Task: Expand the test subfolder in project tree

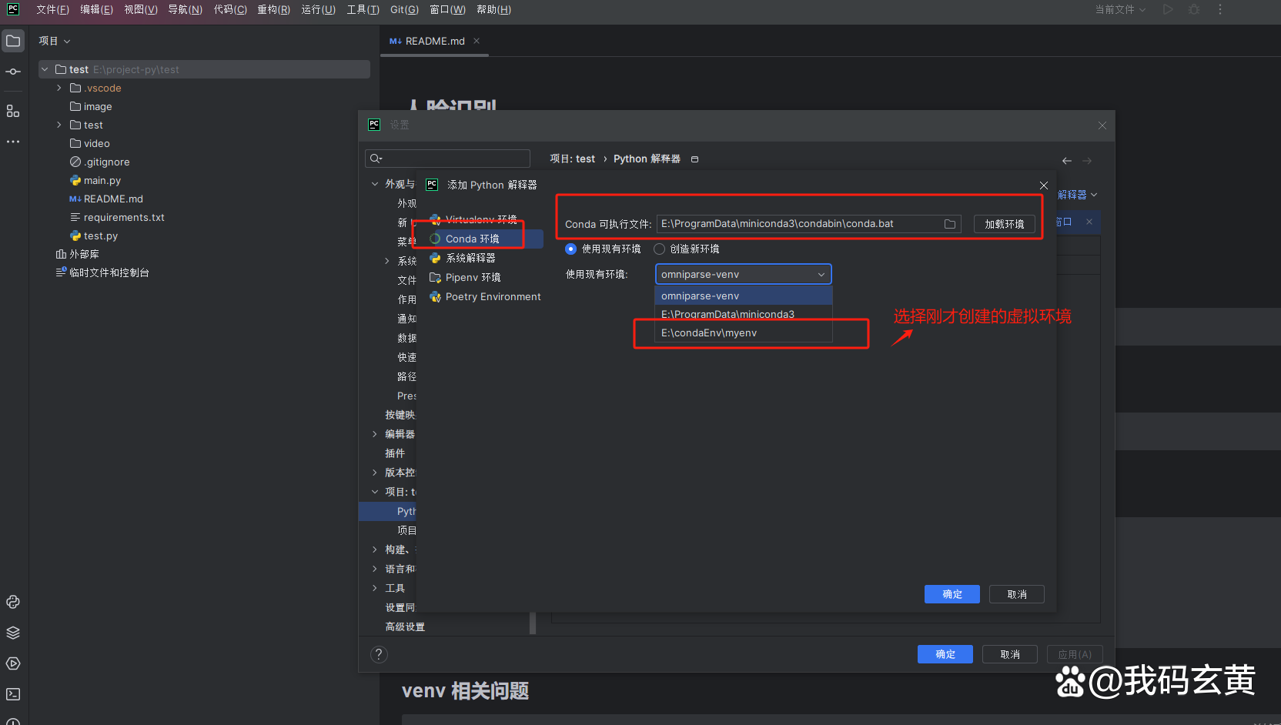Action: 59,125
